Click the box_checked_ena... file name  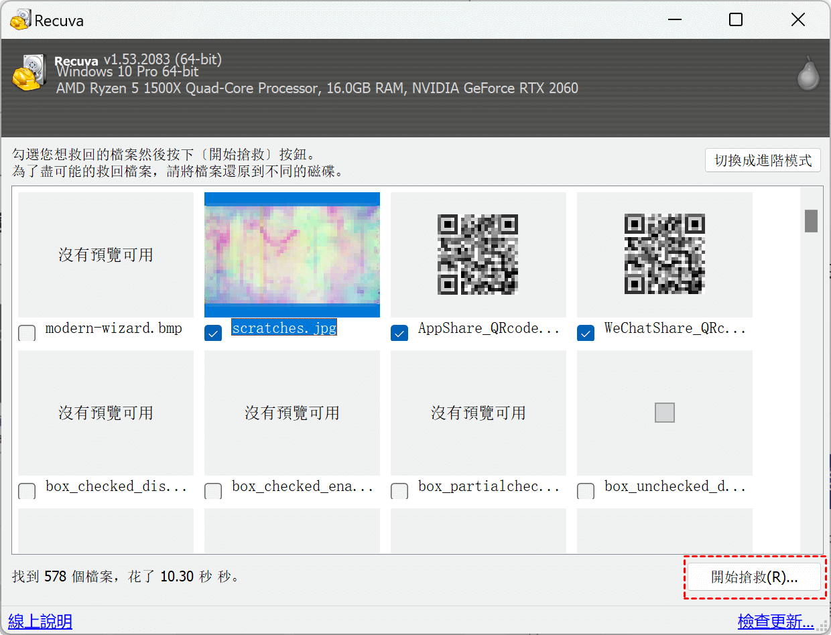(303, 486)
